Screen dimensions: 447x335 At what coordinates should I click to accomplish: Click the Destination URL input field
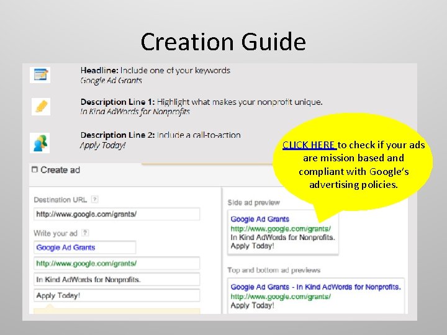[x=117, y=214]
